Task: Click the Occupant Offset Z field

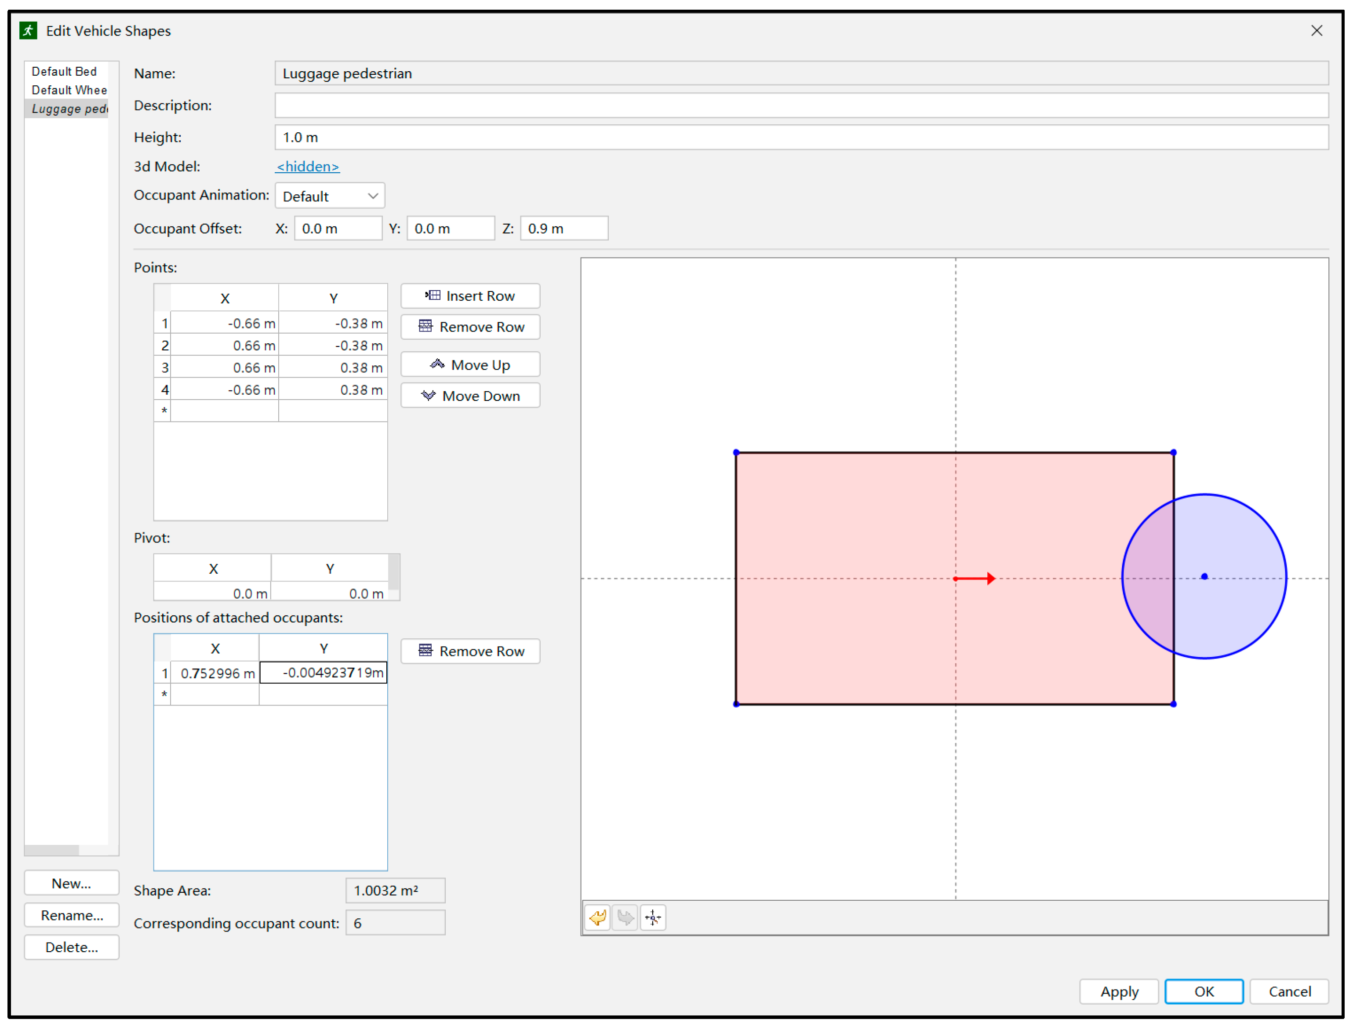Action: pyautogui.click(x=564, y=229)
